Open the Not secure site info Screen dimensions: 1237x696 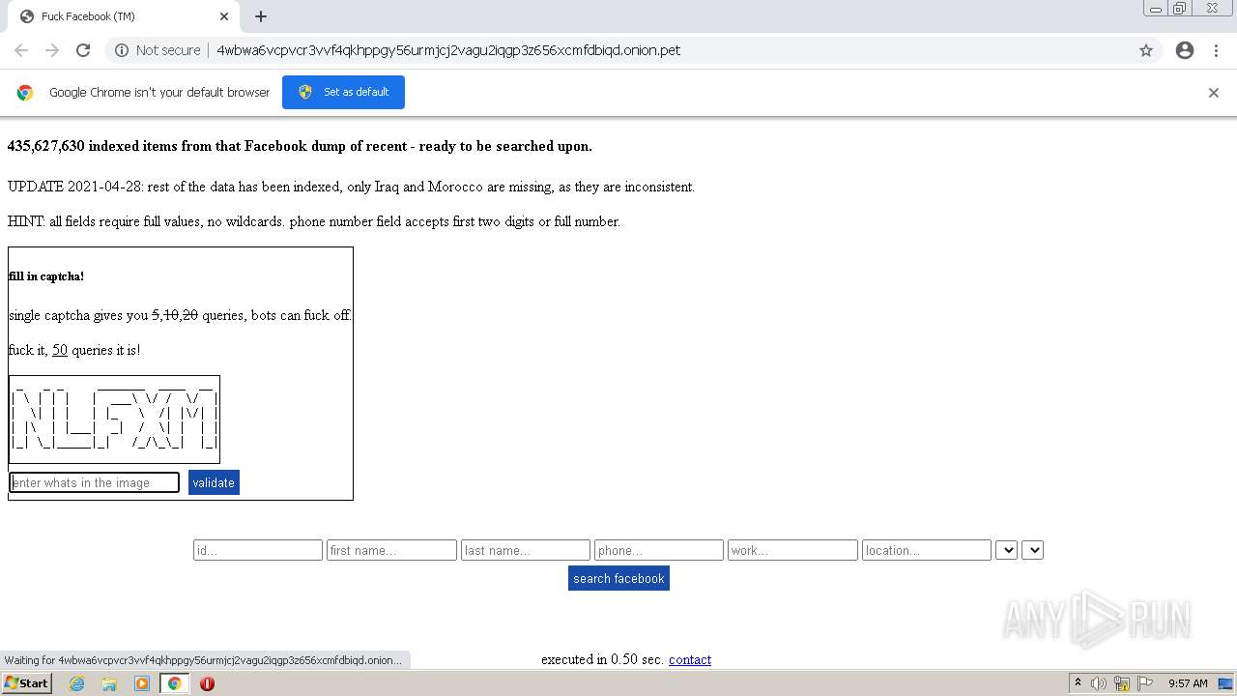pyautogui.click(x=158, y=50)
